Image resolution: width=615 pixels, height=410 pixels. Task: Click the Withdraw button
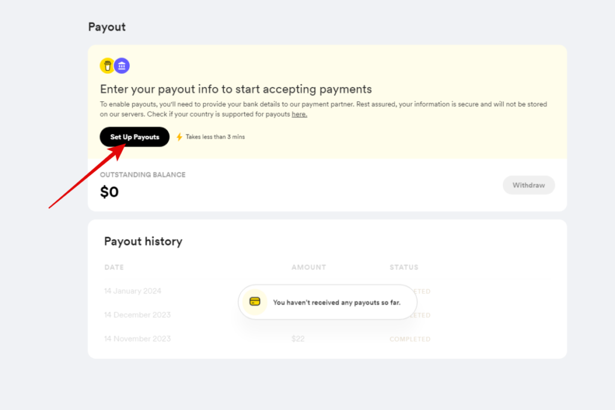coord(529,185)
